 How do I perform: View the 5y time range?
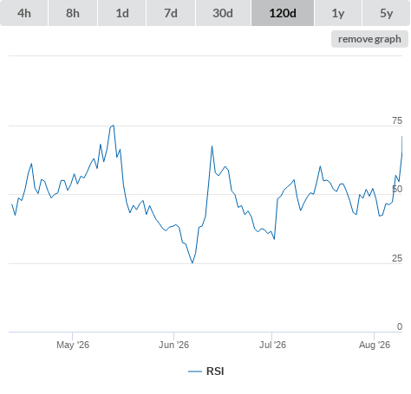[386, 13]
